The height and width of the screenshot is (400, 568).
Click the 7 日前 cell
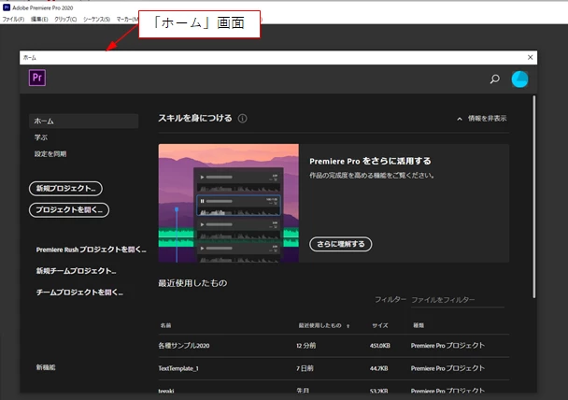coord(305,368)
